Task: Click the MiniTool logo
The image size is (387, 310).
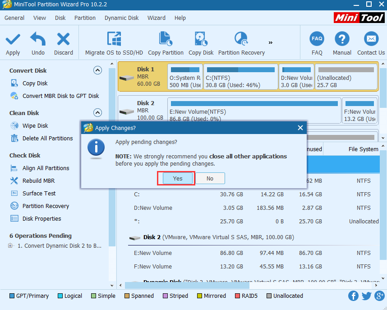Action: point(359,18)
